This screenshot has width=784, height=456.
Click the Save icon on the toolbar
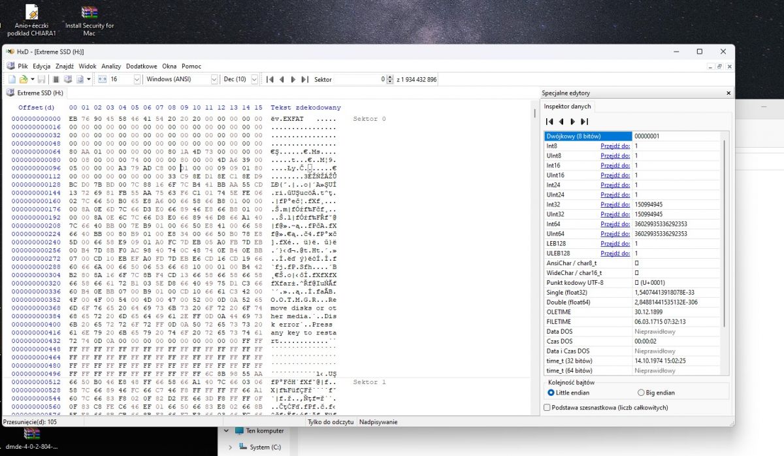[x=41, y=78]
